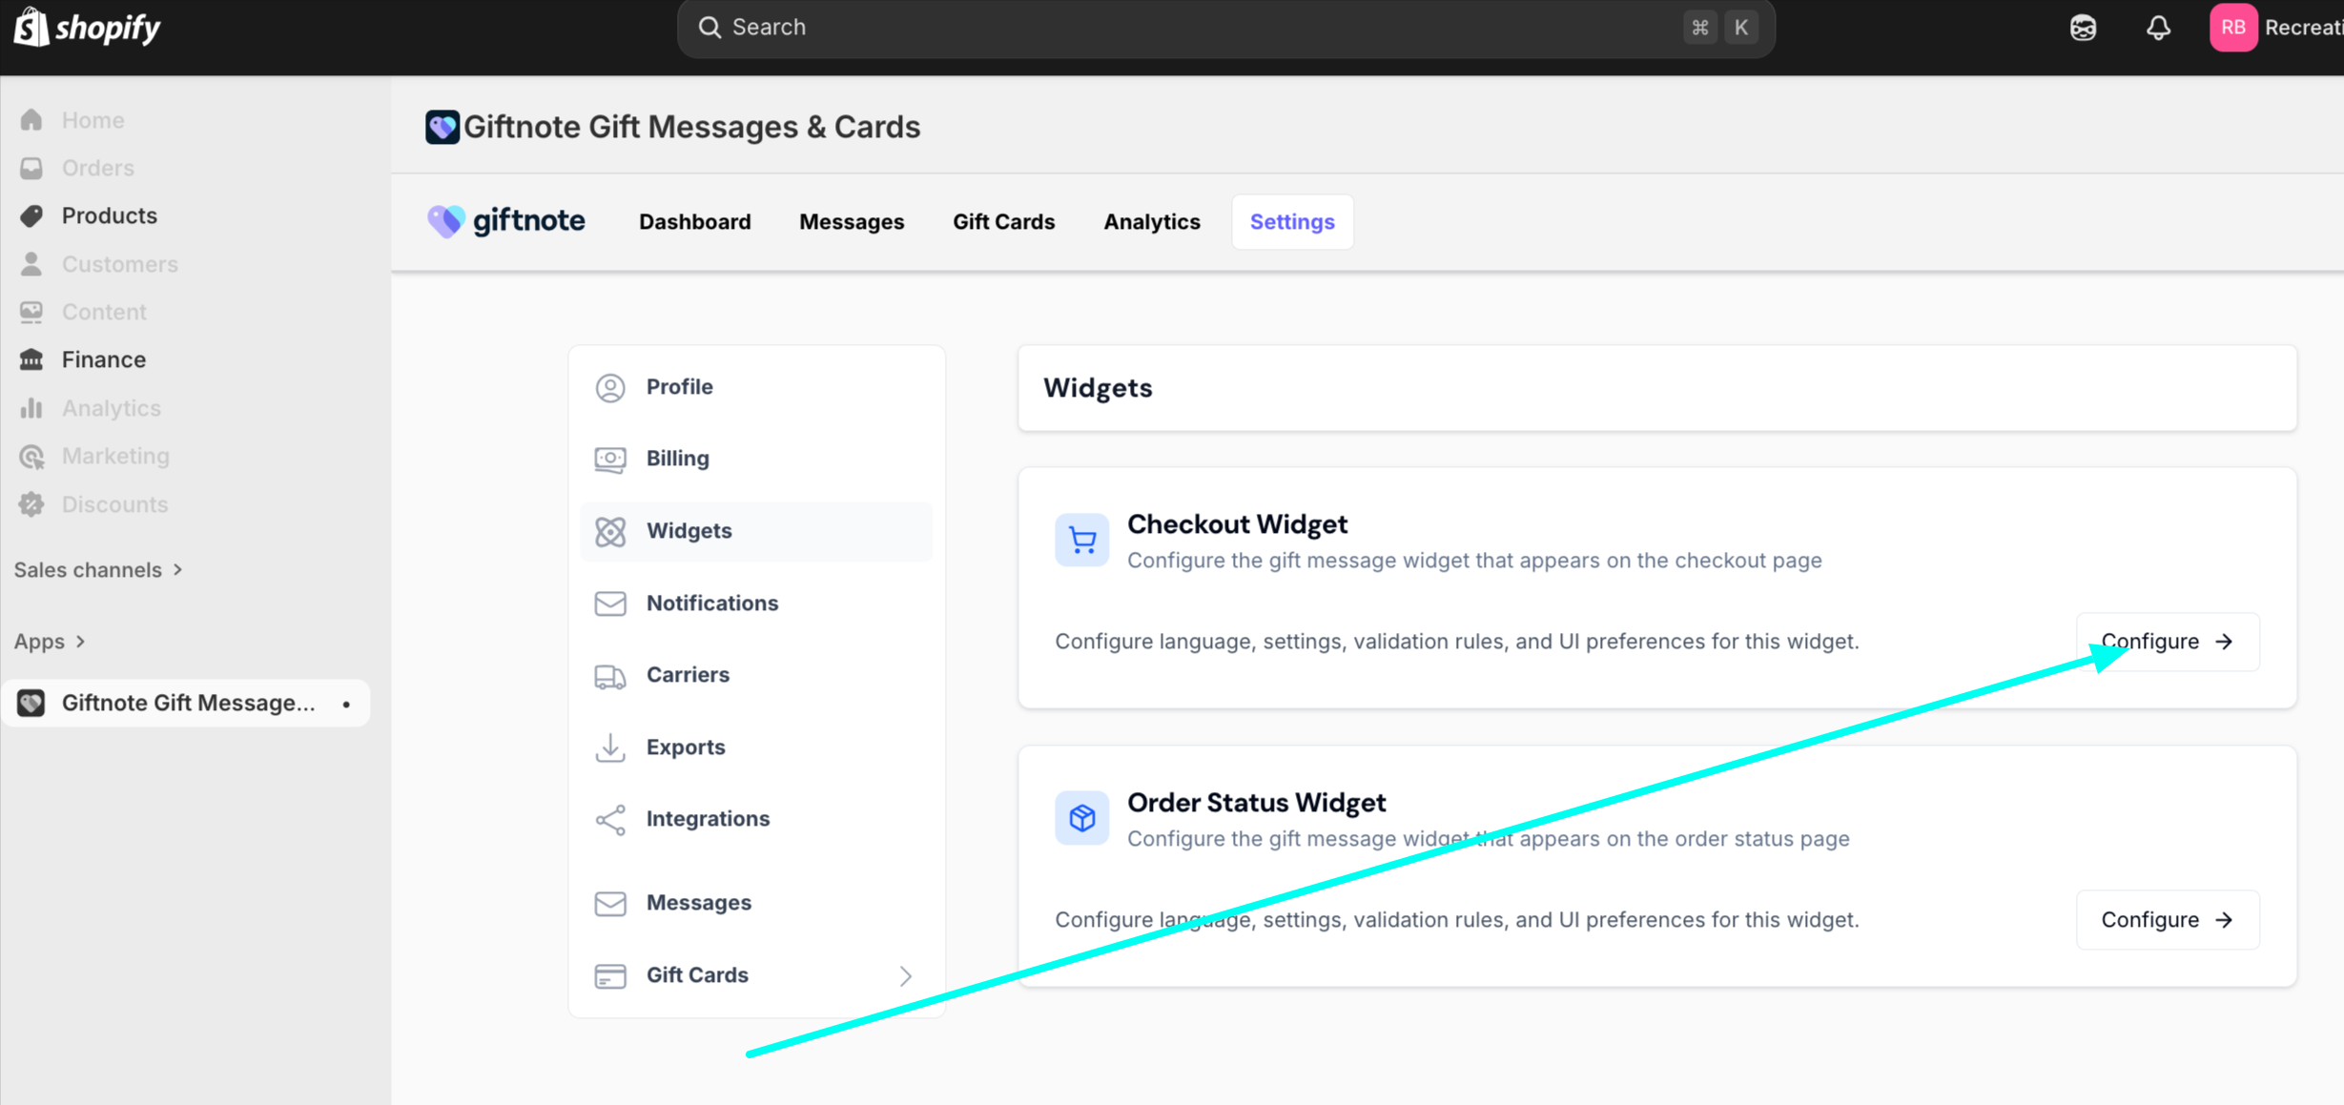Open the Sidekick assistant face icon
This screenshot has width=2344, height=1105.
pos(2083,28)
